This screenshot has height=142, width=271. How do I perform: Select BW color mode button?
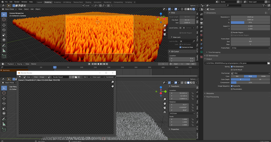click(x=237, y=76)
